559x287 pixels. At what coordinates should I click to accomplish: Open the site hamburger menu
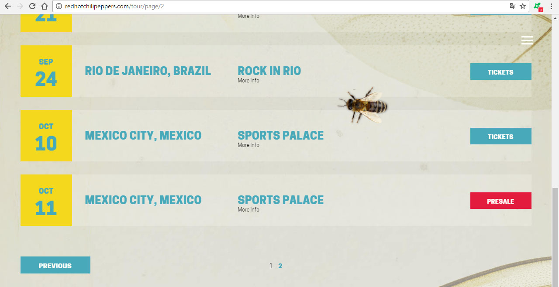click(x=527, y=40)
